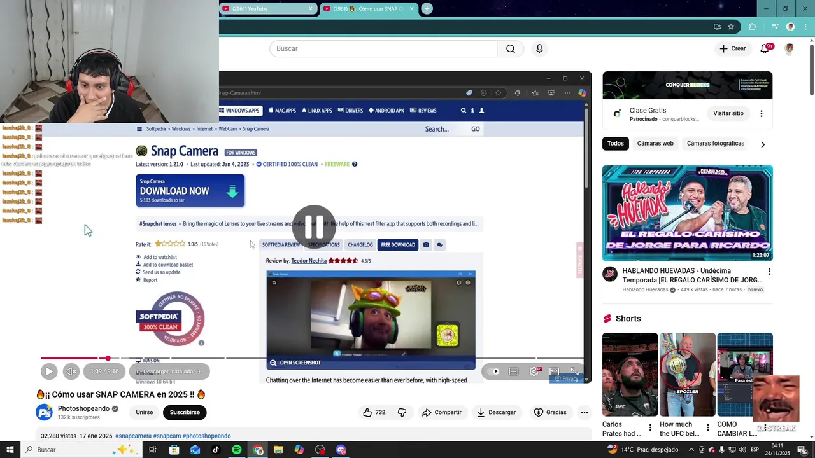Open the YouTube account avatar menu

pos(790,49)
